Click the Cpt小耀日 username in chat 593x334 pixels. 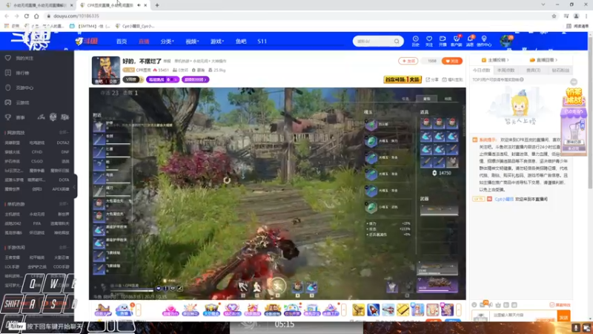[x=504, y=199]
